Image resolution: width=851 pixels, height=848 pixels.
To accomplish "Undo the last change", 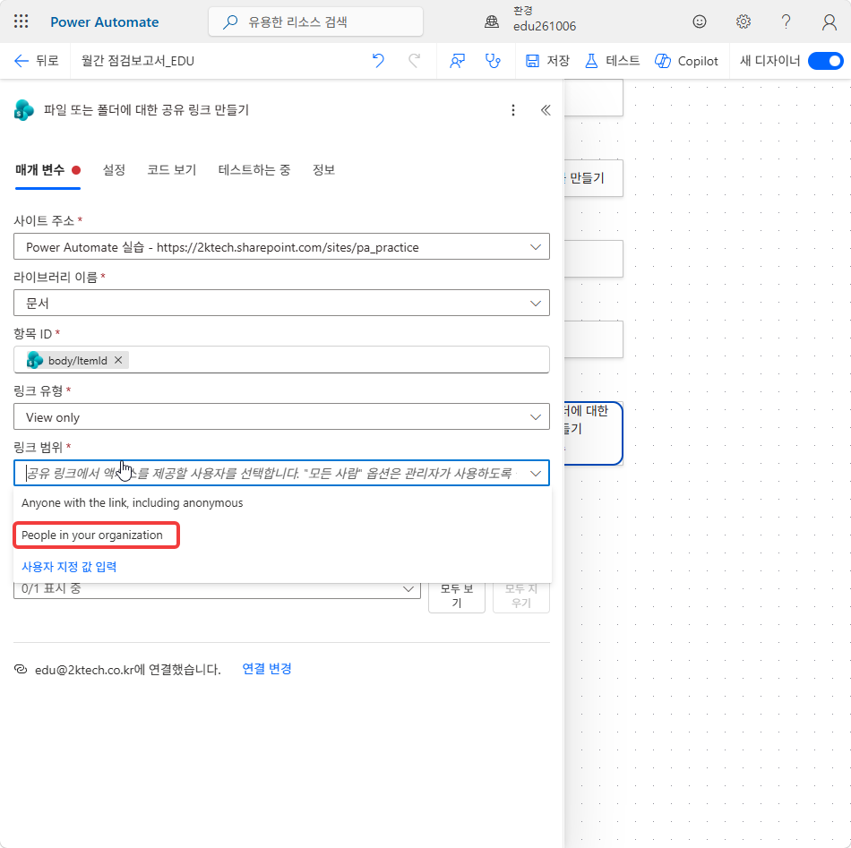I will click(378, 61).
